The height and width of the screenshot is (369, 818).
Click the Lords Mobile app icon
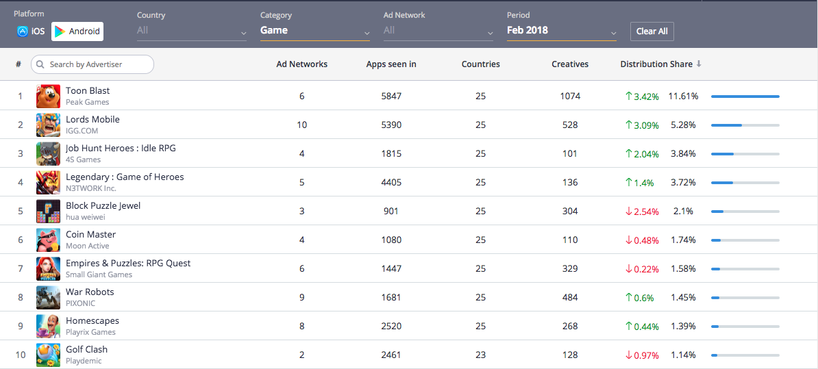coord(48,125)
